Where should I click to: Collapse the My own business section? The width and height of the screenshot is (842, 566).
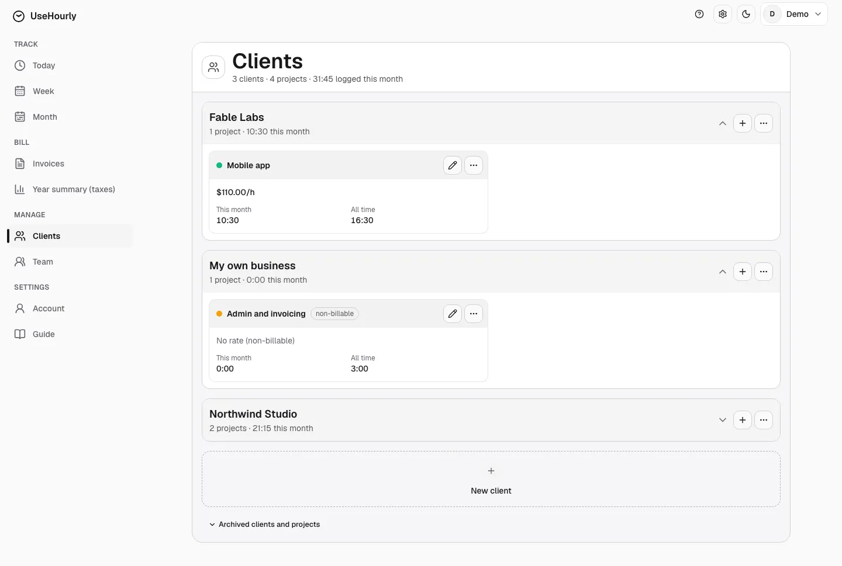pyautogui.click(x=723, y=272)
